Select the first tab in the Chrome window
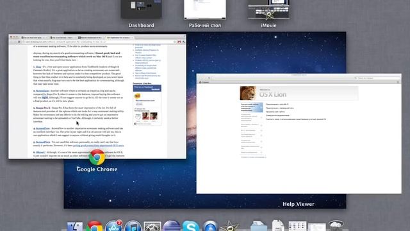 point(33,38)
